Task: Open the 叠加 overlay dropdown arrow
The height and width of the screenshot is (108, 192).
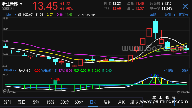Action: (x=174, y=15)
